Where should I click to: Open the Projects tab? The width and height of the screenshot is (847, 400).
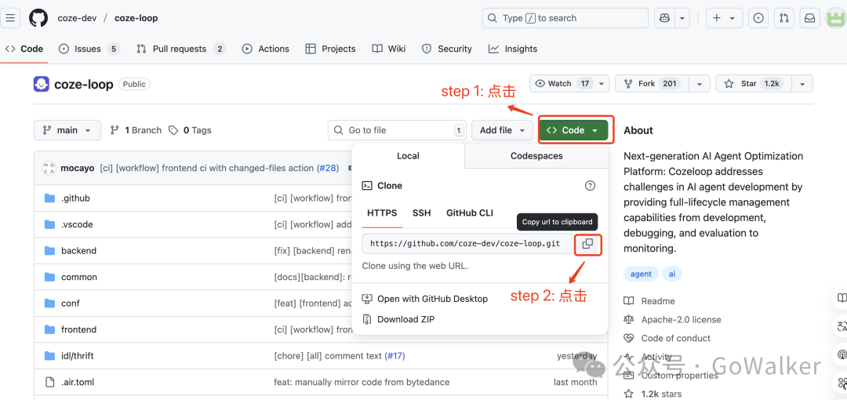click(331, 49)
